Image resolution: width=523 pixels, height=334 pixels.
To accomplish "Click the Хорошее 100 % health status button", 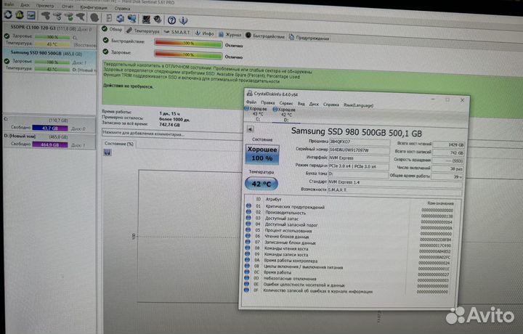I will 262,155.
